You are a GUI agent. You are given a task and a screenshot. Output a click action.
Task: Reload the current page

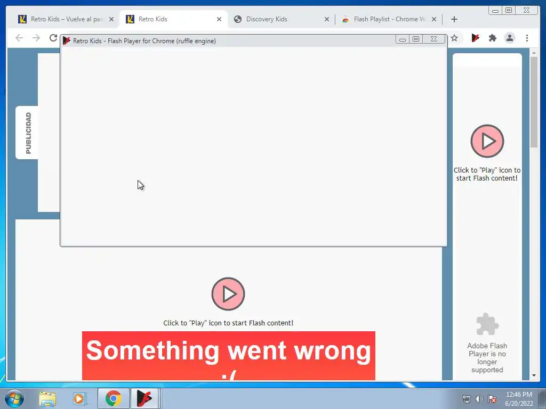coord(53,38)
